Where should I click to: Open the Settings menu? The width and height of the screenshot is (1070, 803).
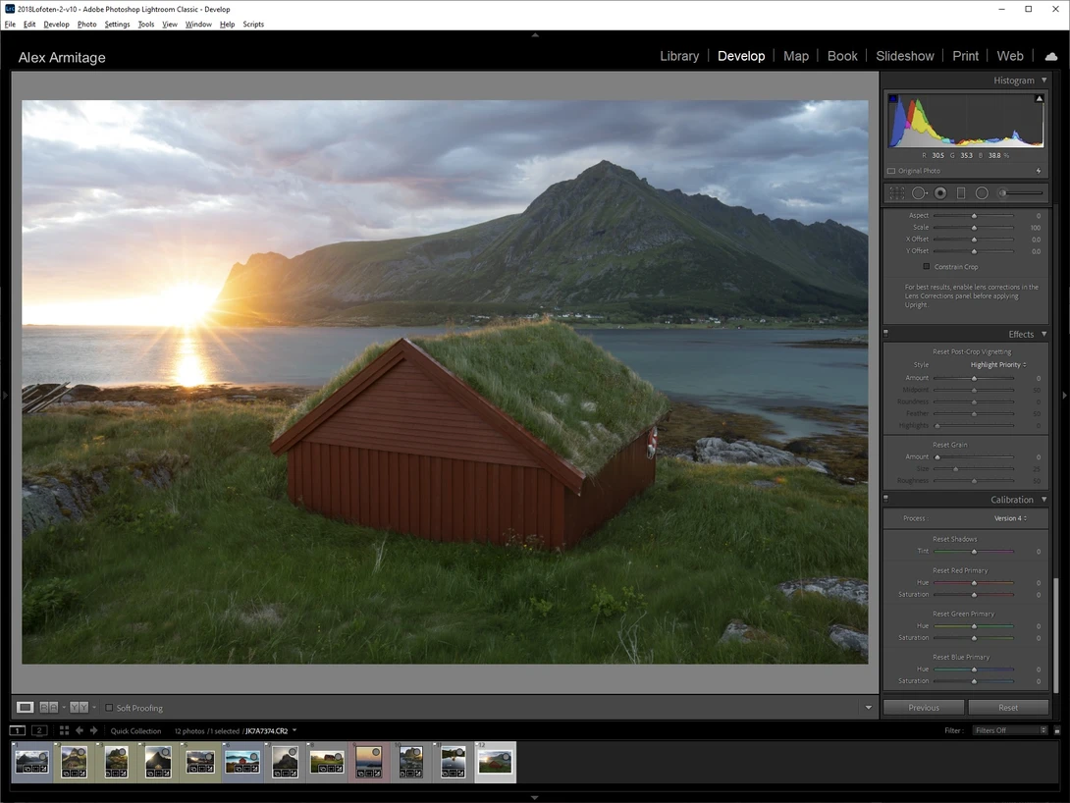[117, 25]
